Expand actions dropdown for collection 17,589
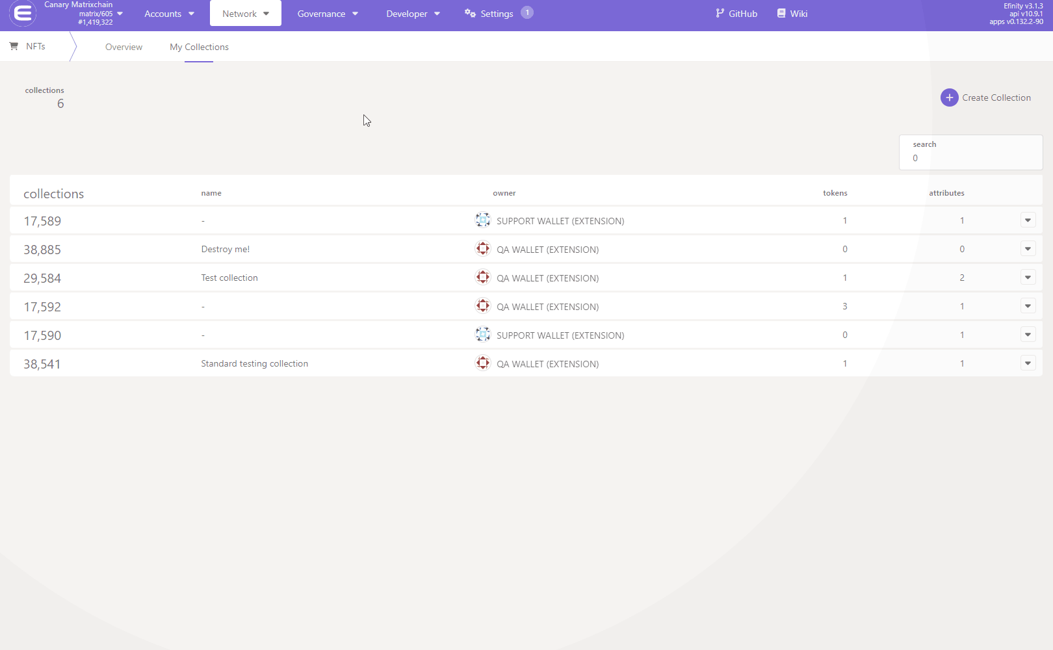1053x650 pixels. [1028, 220]
